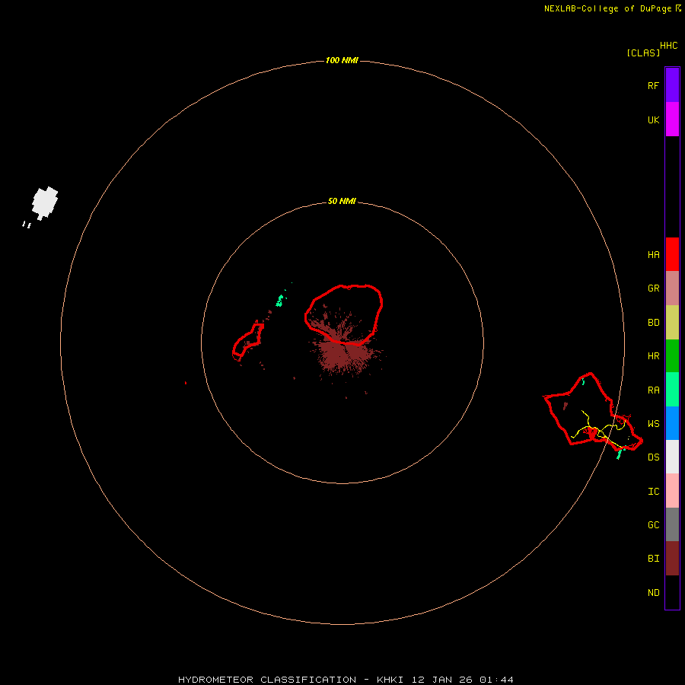Screen dimensions: 685x685
Task: Click the GR legend label
Action: coord(653,288)
